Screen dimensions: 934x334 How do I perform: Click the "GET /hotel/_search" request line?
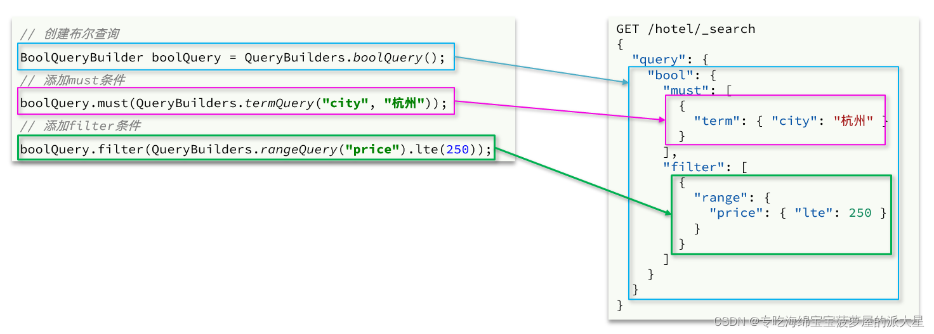[x=686, y=29]
